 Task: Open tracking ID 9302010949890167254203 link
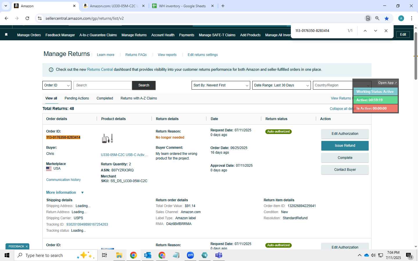click(87, 224)
